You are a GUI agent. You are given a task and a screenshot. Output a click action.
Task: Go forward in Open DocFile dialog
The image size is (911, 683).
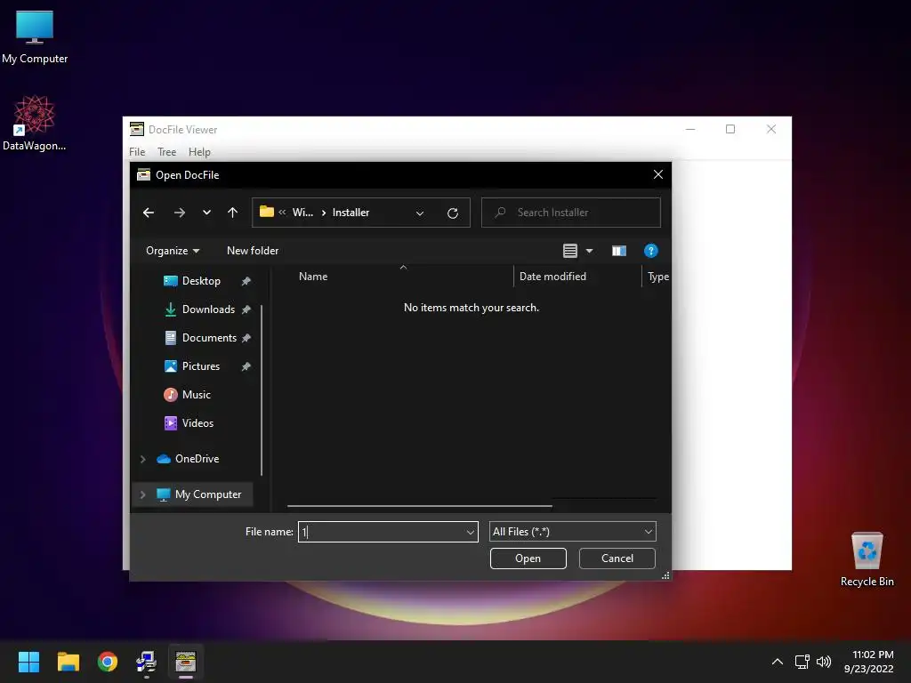point(180,213)
